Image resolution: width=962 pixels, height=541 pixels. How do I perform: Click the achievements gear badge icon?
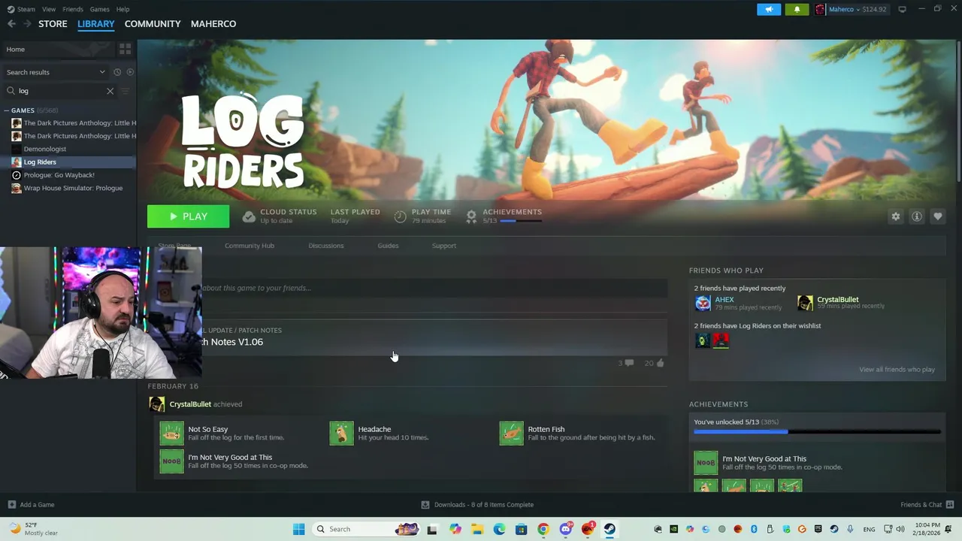click(471, 216)
